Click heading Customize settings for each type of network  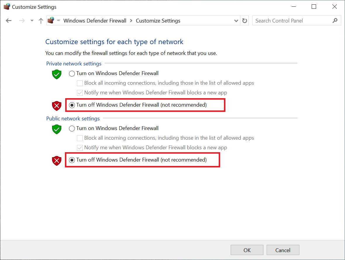click(x=114, y=42)
